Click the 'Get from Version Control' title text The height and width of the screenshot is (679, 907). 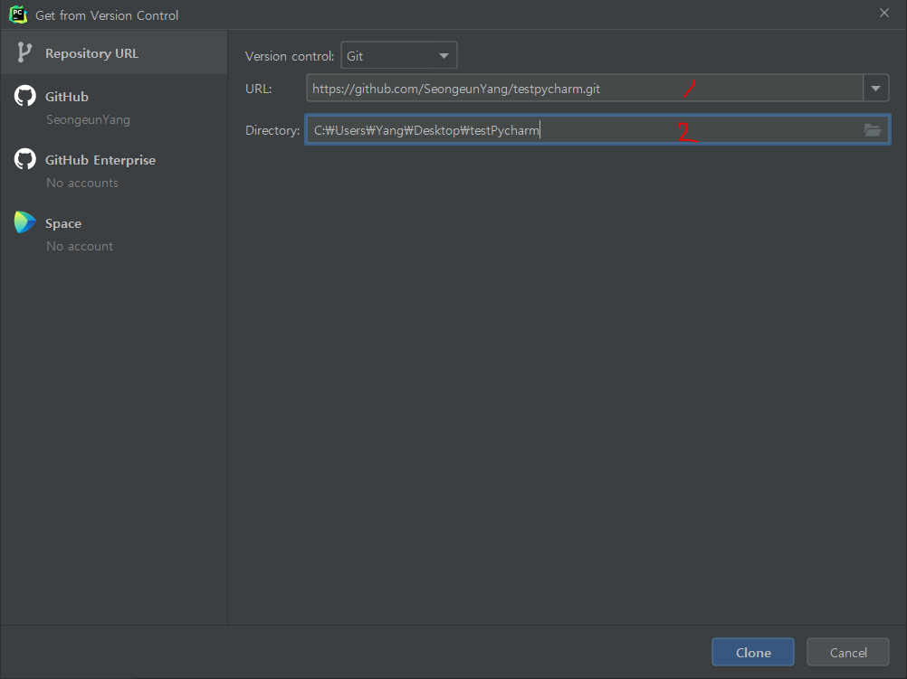(107, 15)
